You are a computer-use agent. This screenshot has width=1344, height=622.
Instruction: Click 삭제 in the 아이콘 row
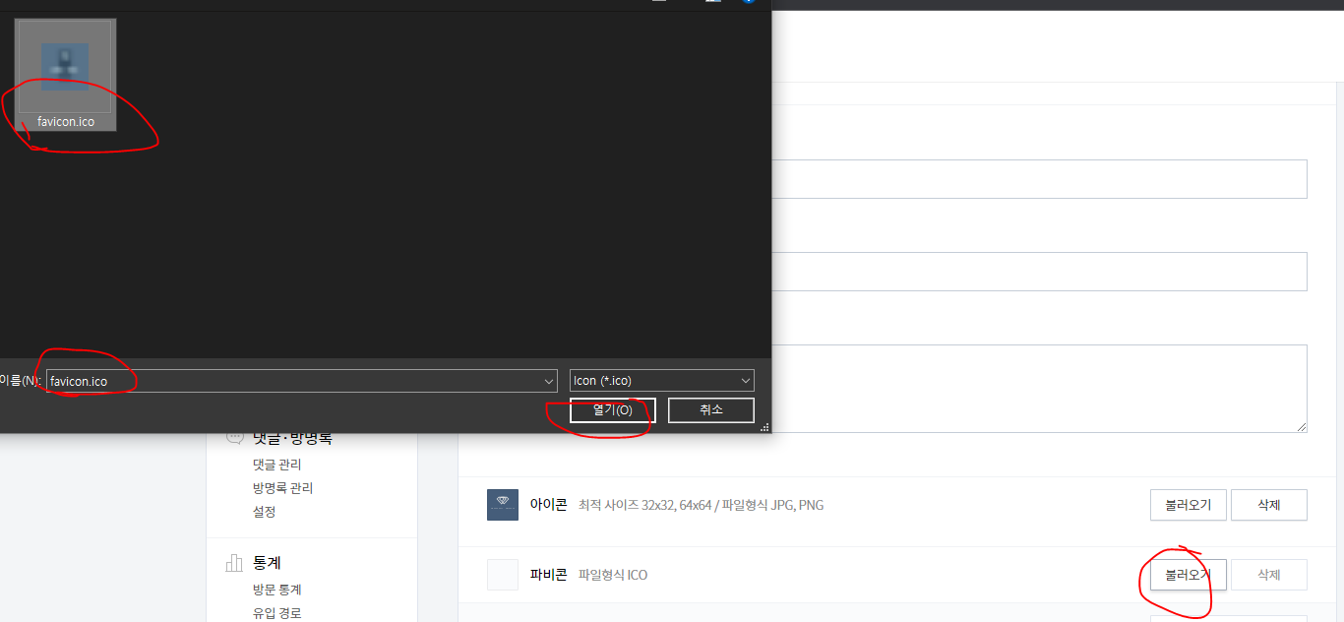click(1269, 505)
